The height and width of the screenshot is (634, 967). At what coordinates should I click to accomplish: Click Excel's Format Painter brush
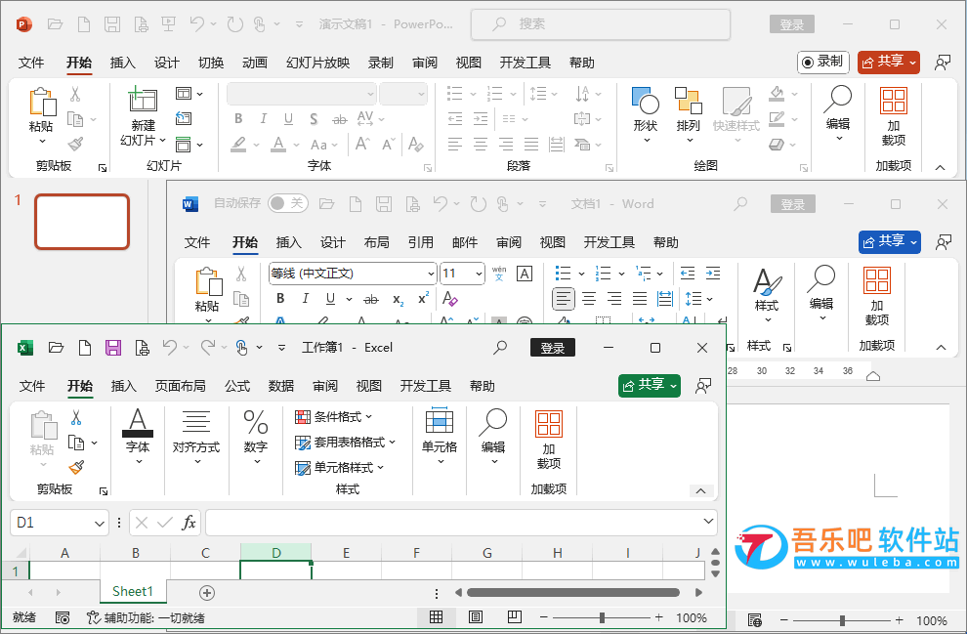(x=76, y=468)
